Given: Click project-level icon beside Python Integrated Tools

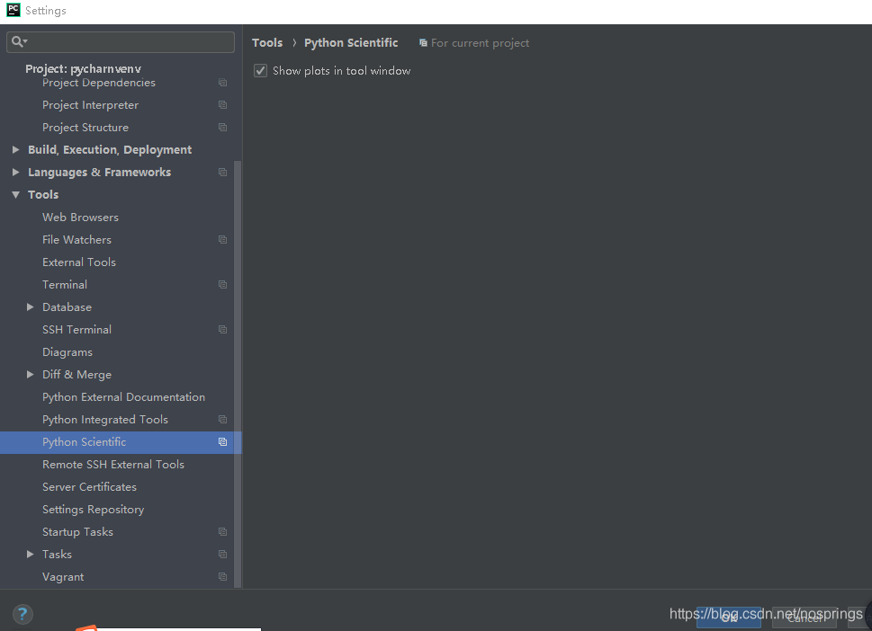Looking at the screenshot, I should click(222, 420).
